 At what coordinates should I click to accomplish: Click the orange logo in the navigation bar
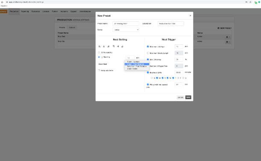[x=3, y=11]
